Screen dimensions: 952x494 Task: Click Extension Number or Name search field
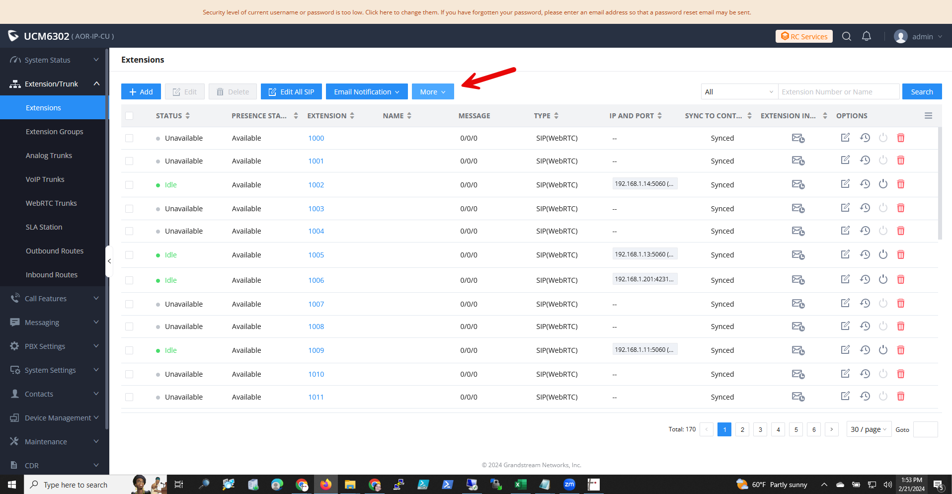(839, 91)
